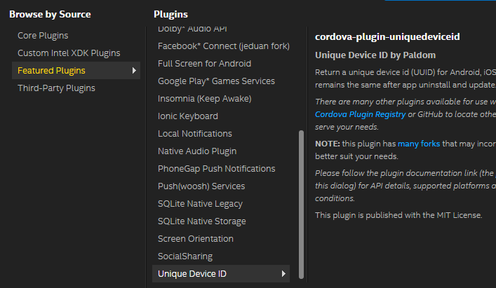Choose Third-Party Plugins category
Viewport: 496px width, 288px height.
point(56,88)
